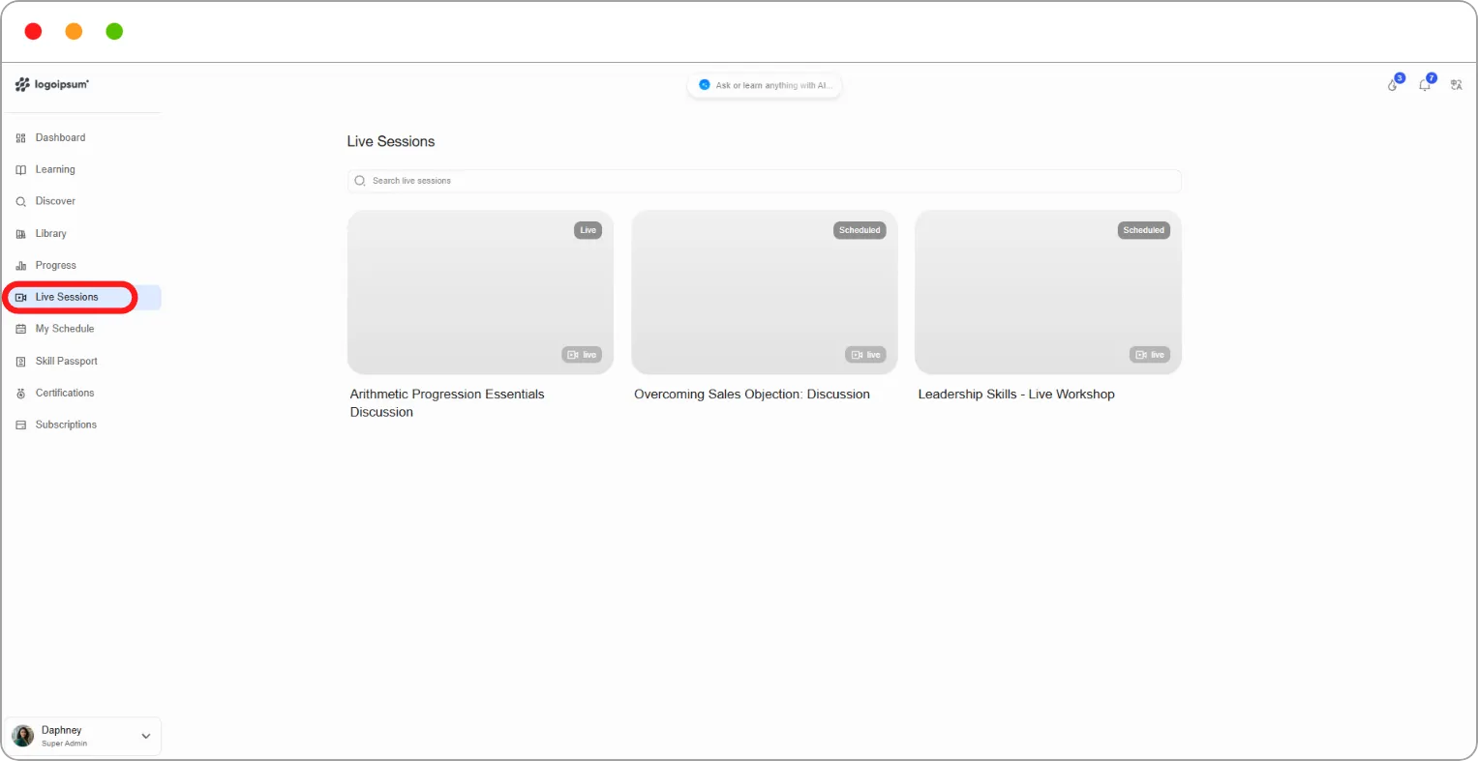Click the Discover magnifier icon in sidebar
Screen dimensions: 1478x761
click(21, 202)
